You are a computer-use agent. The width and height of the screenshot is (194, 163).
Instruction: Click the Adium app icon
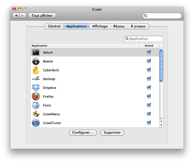pyautogui.click(x=36, y=52)
